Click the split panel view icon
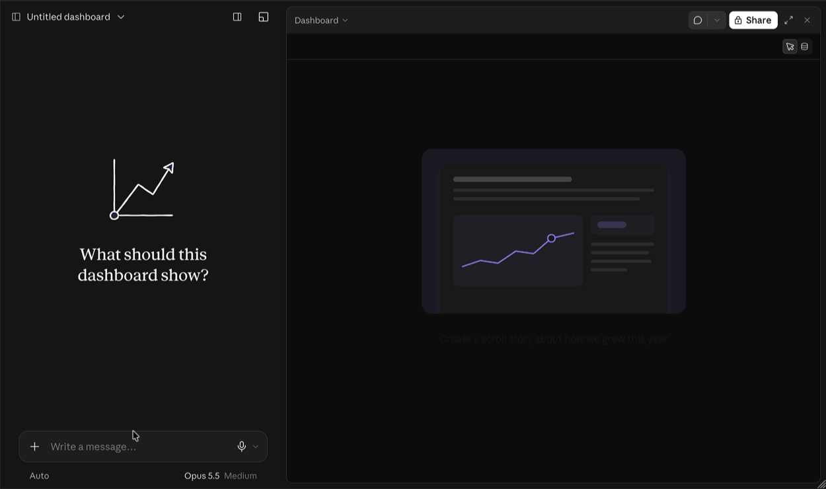This screenshot has height=489, width=826. (237, 17)
